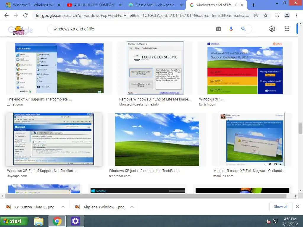Image resolution: width=303 pixels, height=227 pixels.
Task: Reload the current page
Action: click(25, 15)
